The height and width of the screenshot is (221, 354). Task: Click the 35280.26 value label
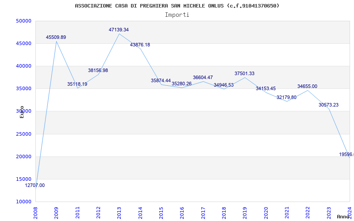pos(181,84)
